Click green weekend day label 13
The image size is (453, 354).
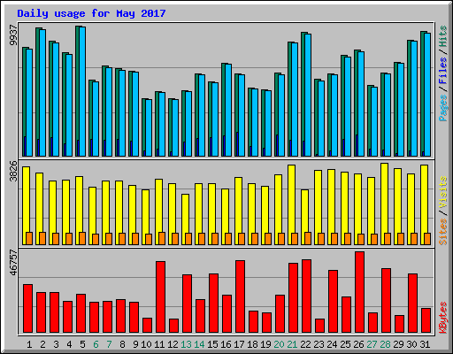(x=186, y=344)
